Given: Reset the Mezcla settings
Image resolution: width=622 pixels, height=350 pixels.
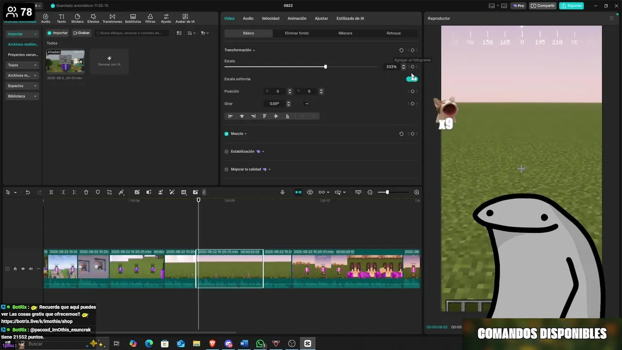Looking at the screenshot, I should [x=401, y=134].
